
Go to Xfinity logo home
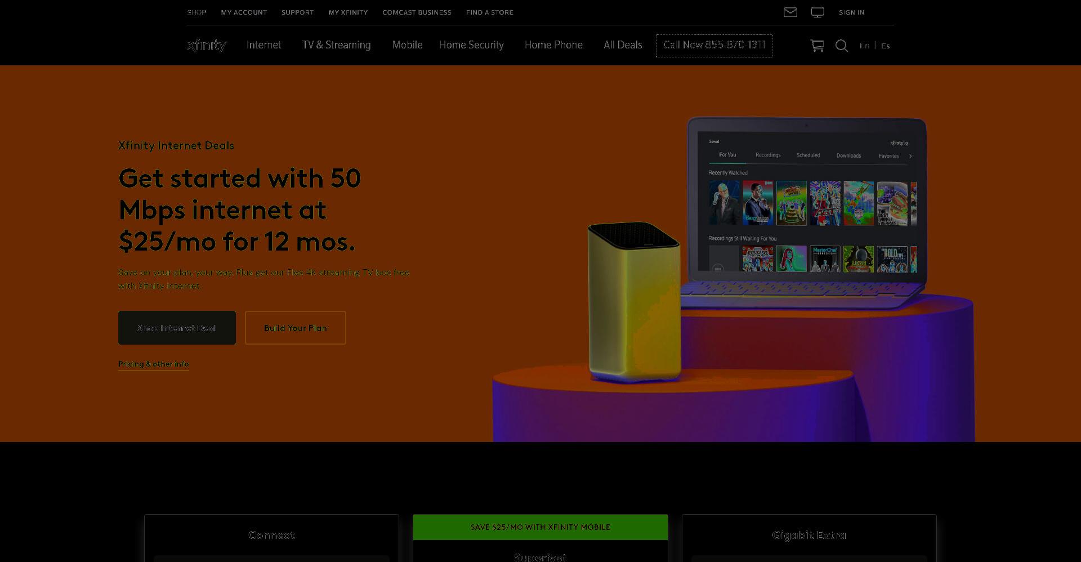coord(207,45)
